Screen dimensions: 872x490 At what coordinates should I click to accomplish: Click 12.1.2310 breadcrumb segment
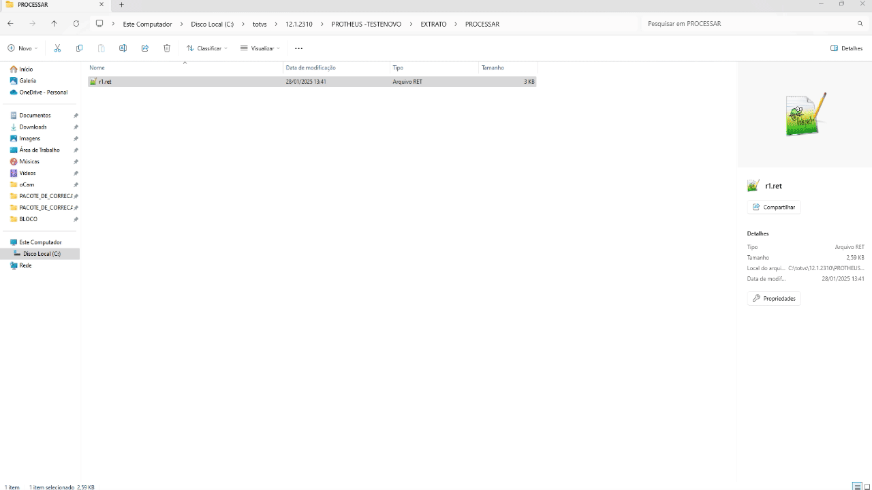[x=299, y=24]
